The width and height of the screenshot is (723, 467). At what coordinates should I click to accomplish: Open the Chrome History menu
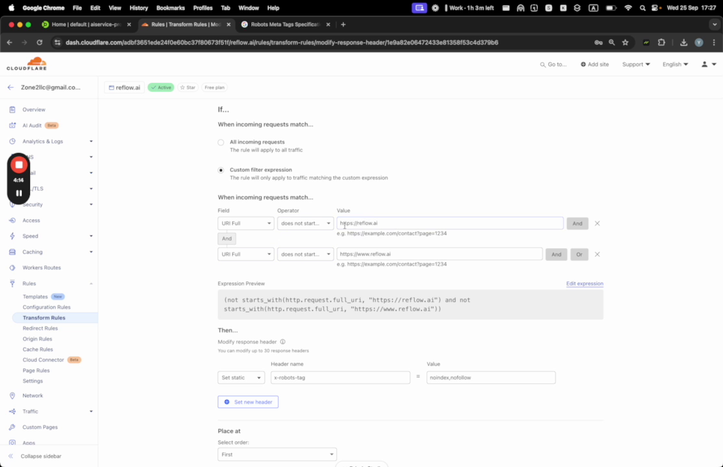(x=139, y=8)
